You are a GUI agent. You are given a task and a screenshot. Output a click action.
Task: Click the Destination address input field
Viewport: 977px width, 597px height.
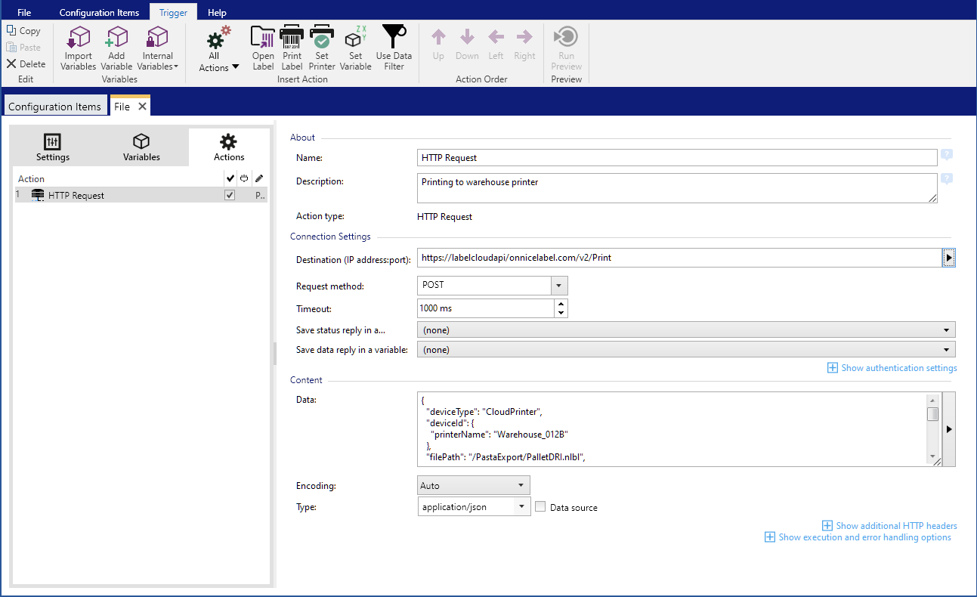point(678,258)
